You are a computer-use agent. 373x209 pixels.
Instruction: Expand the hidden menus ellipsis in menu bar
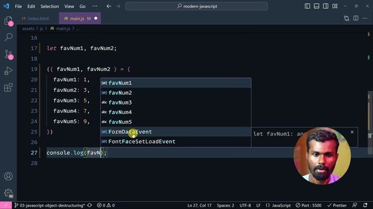click(94, 6)
